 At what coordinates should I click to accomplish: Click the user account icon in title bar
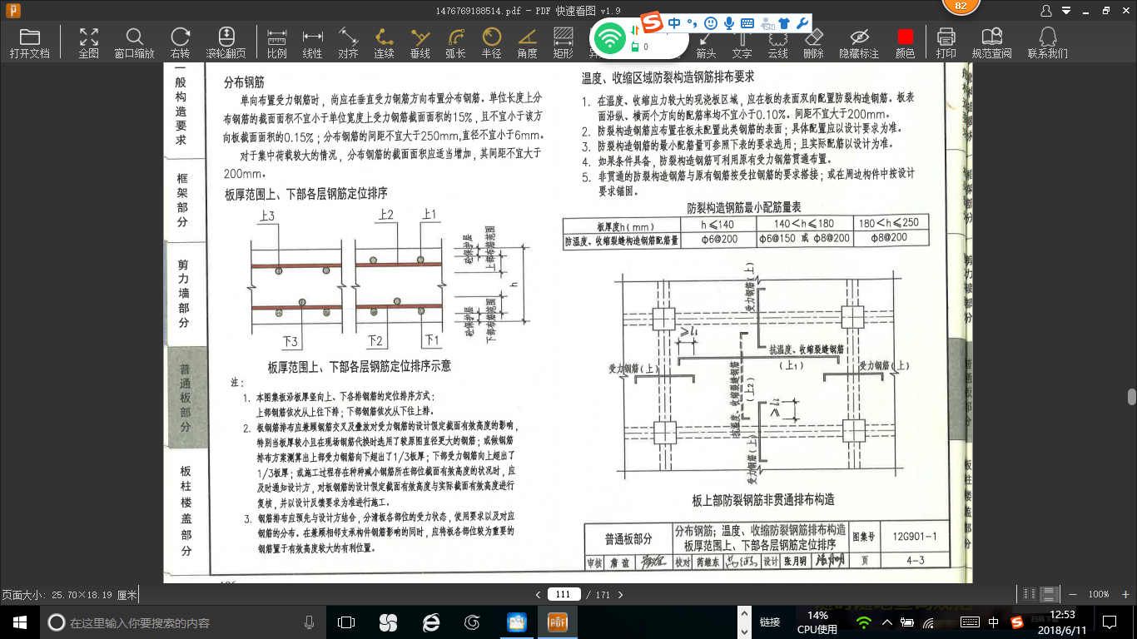(1047, 11)
